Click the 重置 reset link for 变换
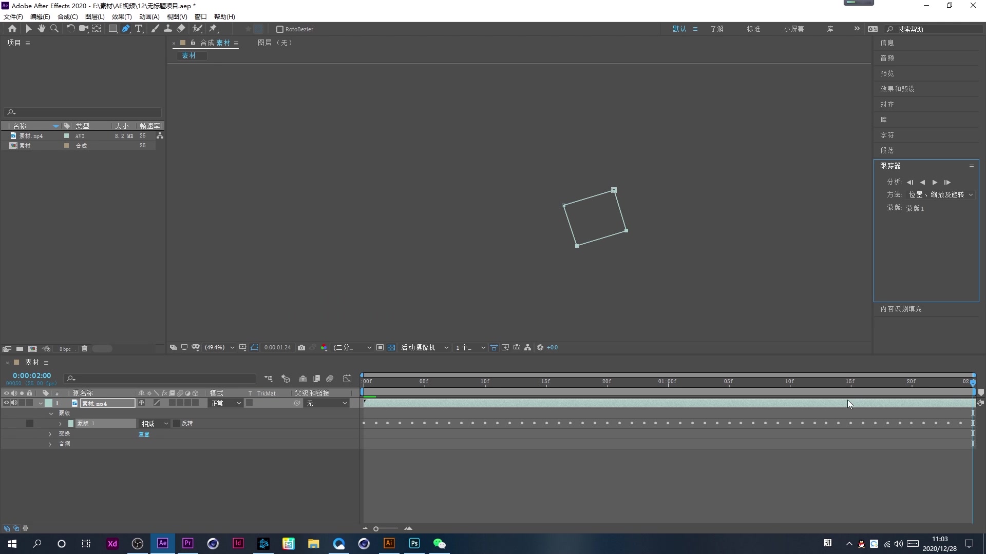 tap(144, 434)
